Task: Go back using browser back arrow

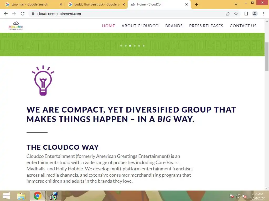Action: [6, 14]
